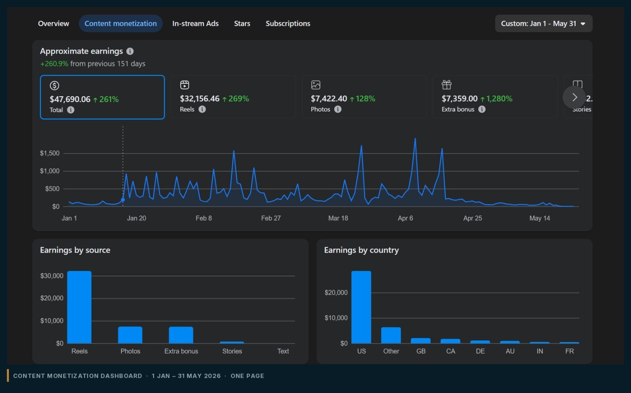Click the $1,500 axis label on earnings chart
631x393 pixels.
click(x=50, y=153)
